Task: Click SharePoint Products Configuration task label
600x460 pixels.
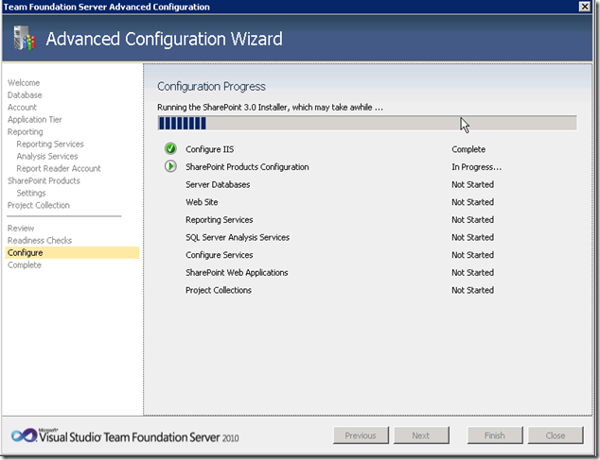Action: pyautogui.click(x=247, y=167)
